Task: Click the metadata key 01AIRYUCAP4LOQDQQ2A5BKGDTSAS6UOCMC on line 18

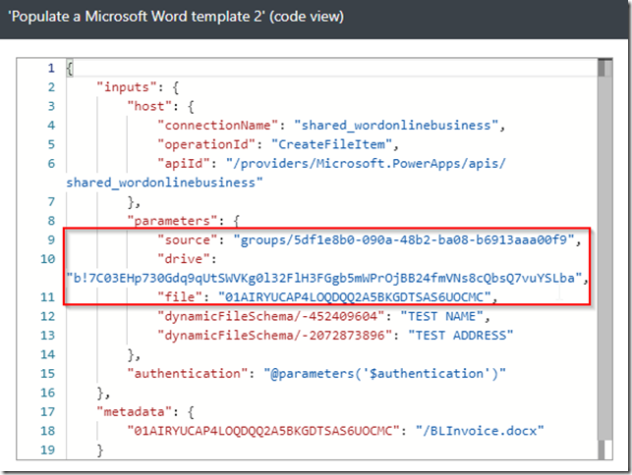Action: coord(263,431)
